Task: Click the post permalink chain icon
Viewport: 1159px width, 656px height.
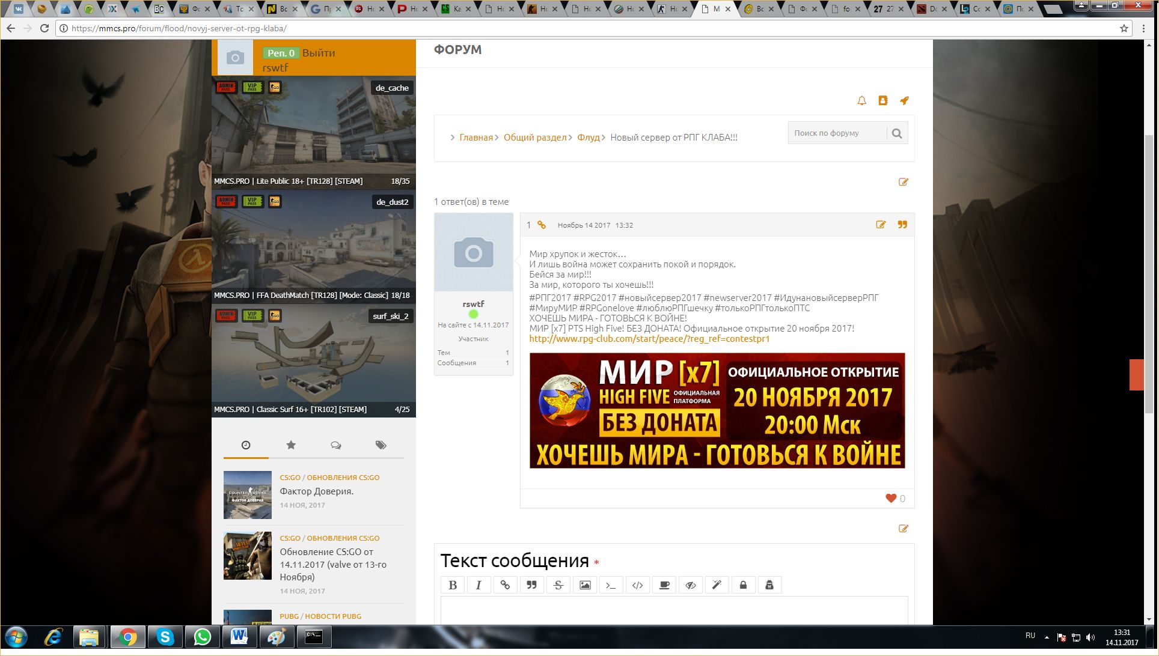Action: pos(542,225)
